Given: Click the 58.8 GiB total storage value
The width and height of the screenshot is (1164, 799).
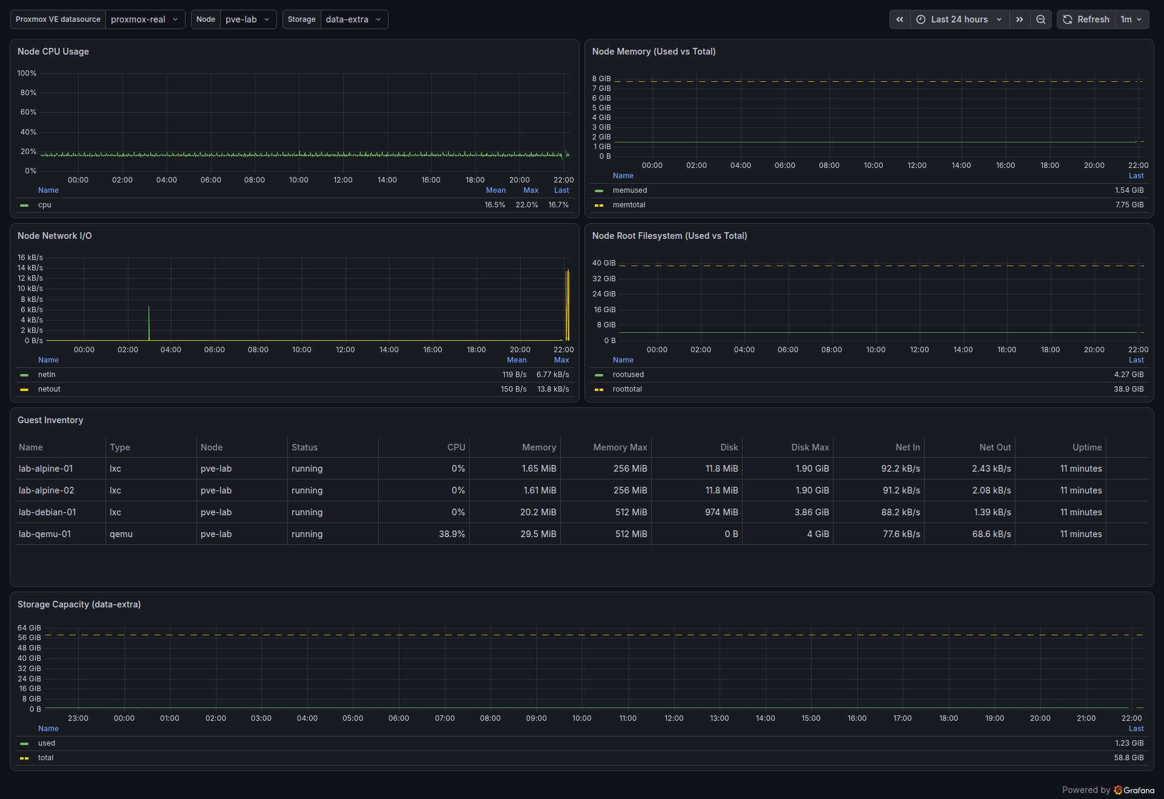Looking at the screenshot, I should click(x=1129, y=758).
